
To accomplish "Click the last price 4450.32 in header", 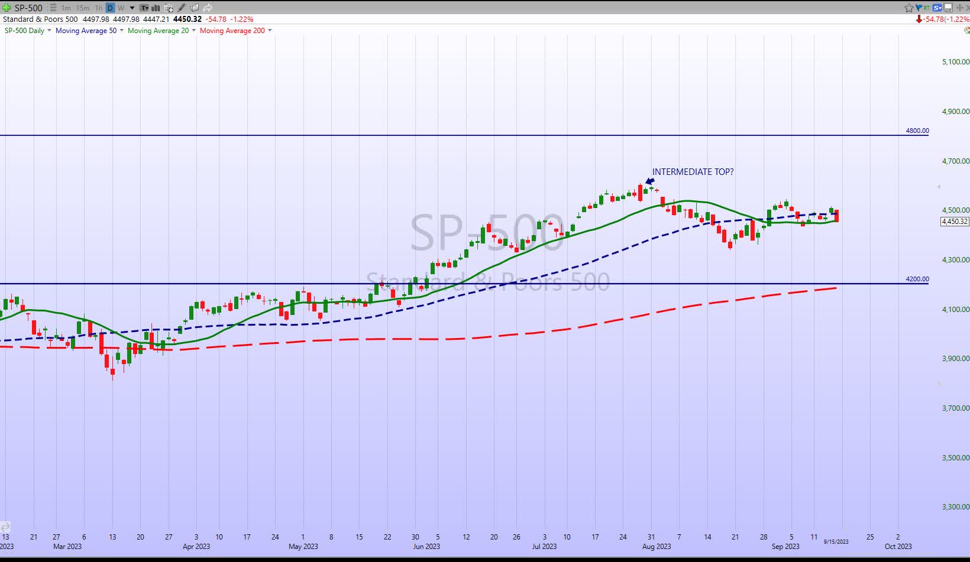I will 187,19.
